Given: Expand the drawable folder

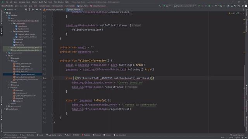Looking at the screenshot, I should point(9,58).
